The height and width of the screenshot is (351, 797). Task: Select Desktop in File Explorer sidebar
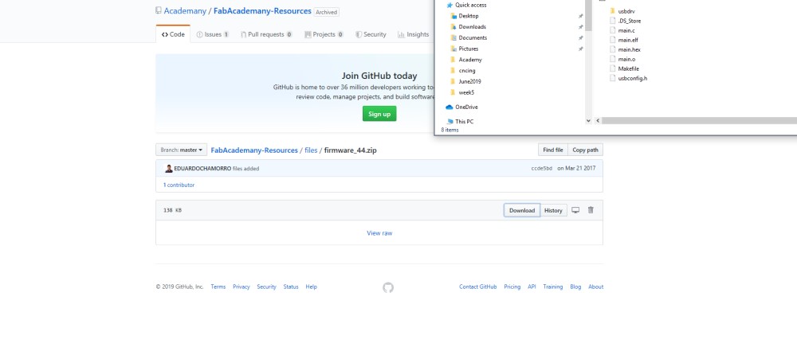(x=464, y=16)
